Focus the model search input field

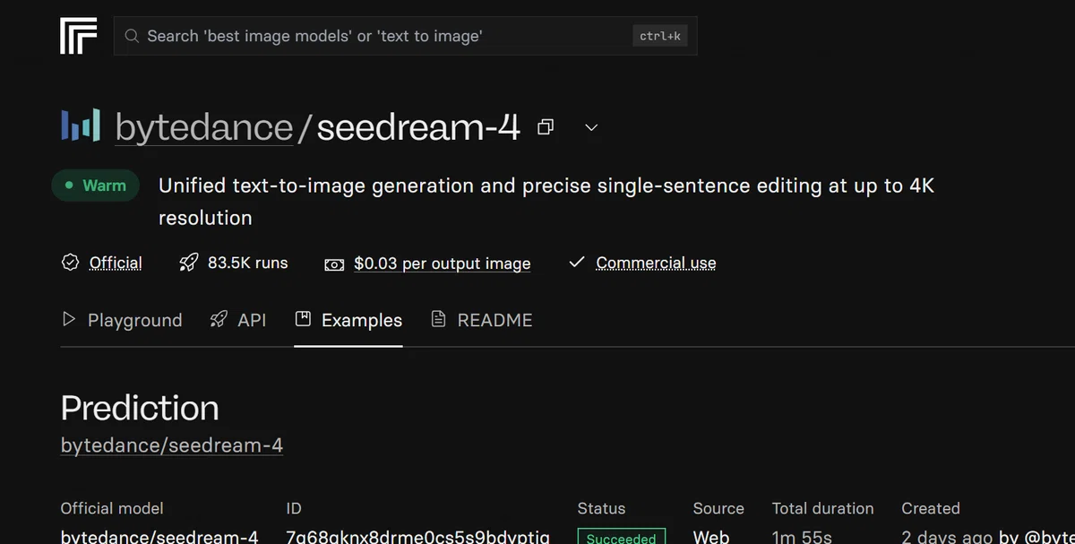405,36
